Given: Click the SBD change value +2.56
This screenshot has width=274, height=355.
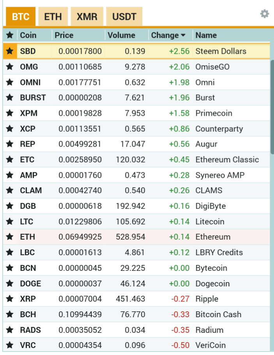Looking at the screenshot, I should (x=179, y=51).
